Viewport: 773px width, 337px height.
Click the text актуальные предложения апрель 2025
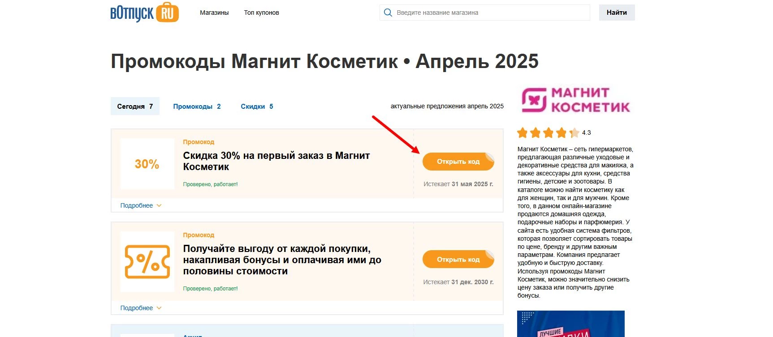(x=447, y=107)
